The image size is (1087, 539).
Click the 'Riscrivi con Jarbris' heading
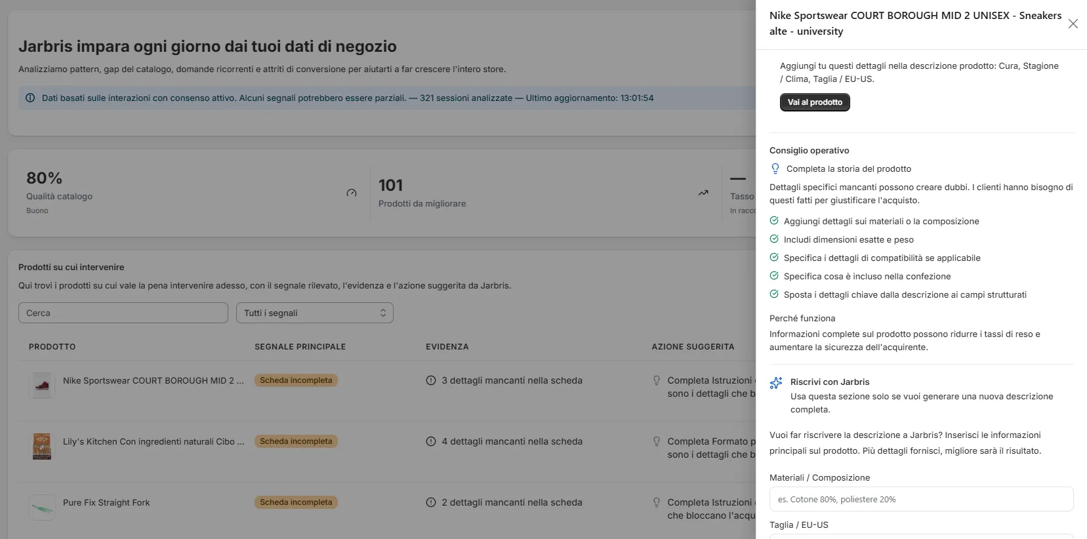click(x=830, y=382)
